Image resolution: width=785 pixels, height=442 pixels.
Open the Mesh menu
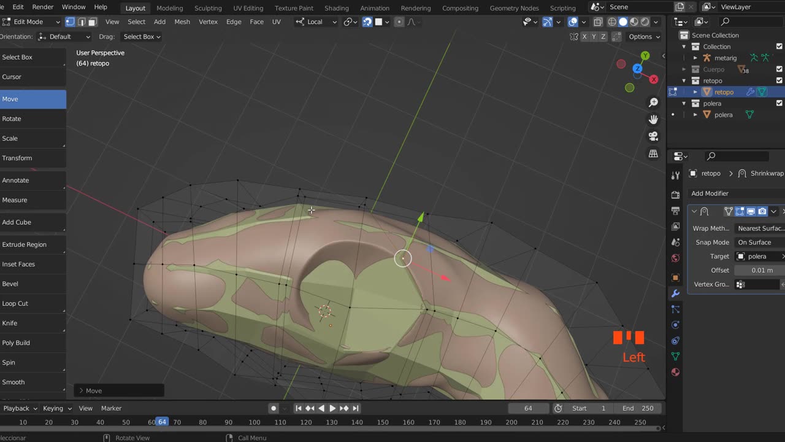pos(182,21)
